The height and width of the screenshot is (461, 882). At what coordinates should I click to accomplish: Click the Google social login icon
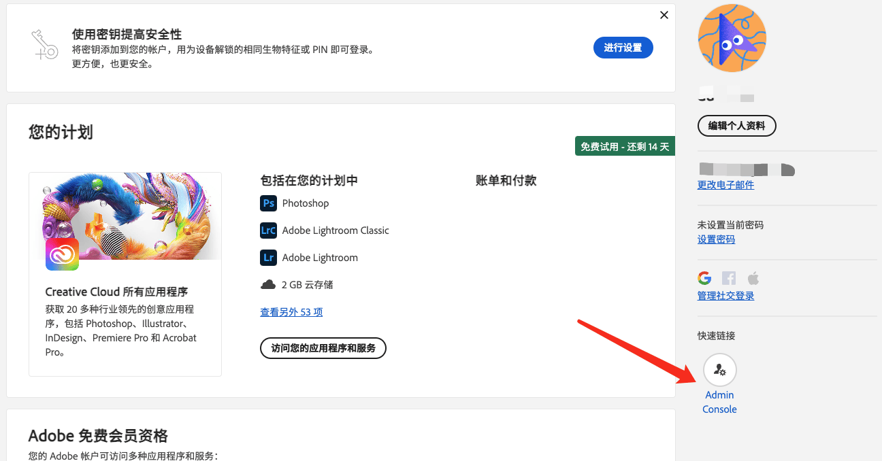[x=704, y=278]
